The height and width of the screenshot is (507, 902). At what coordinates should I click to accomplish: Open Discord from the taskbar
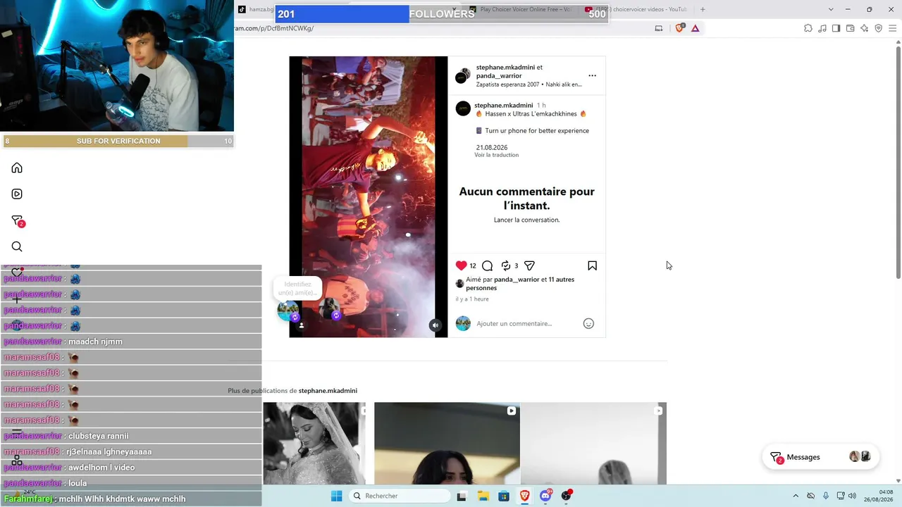point(546,496)
